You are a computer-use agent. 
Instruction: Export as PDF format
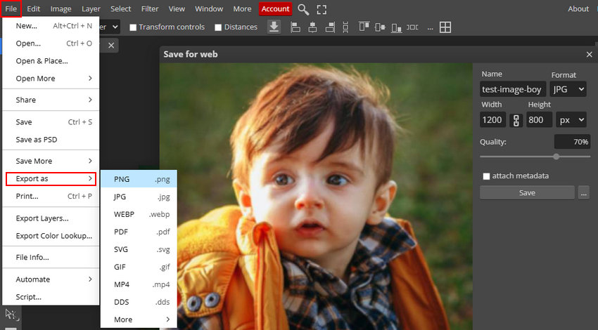(x=139, y=232)
